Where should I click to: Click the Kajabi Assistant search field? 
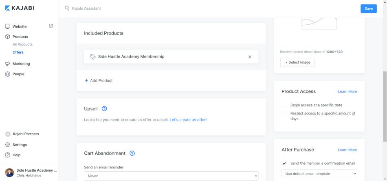pyautogui.click(x=86, y=9)
